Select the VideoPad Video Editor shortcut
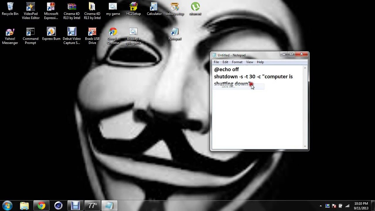This screenshot has width=375, height=211. tap(30, 11)
